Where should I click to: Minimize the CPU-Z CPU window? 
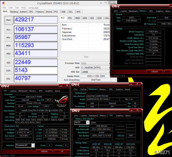(x=61, y=86)
